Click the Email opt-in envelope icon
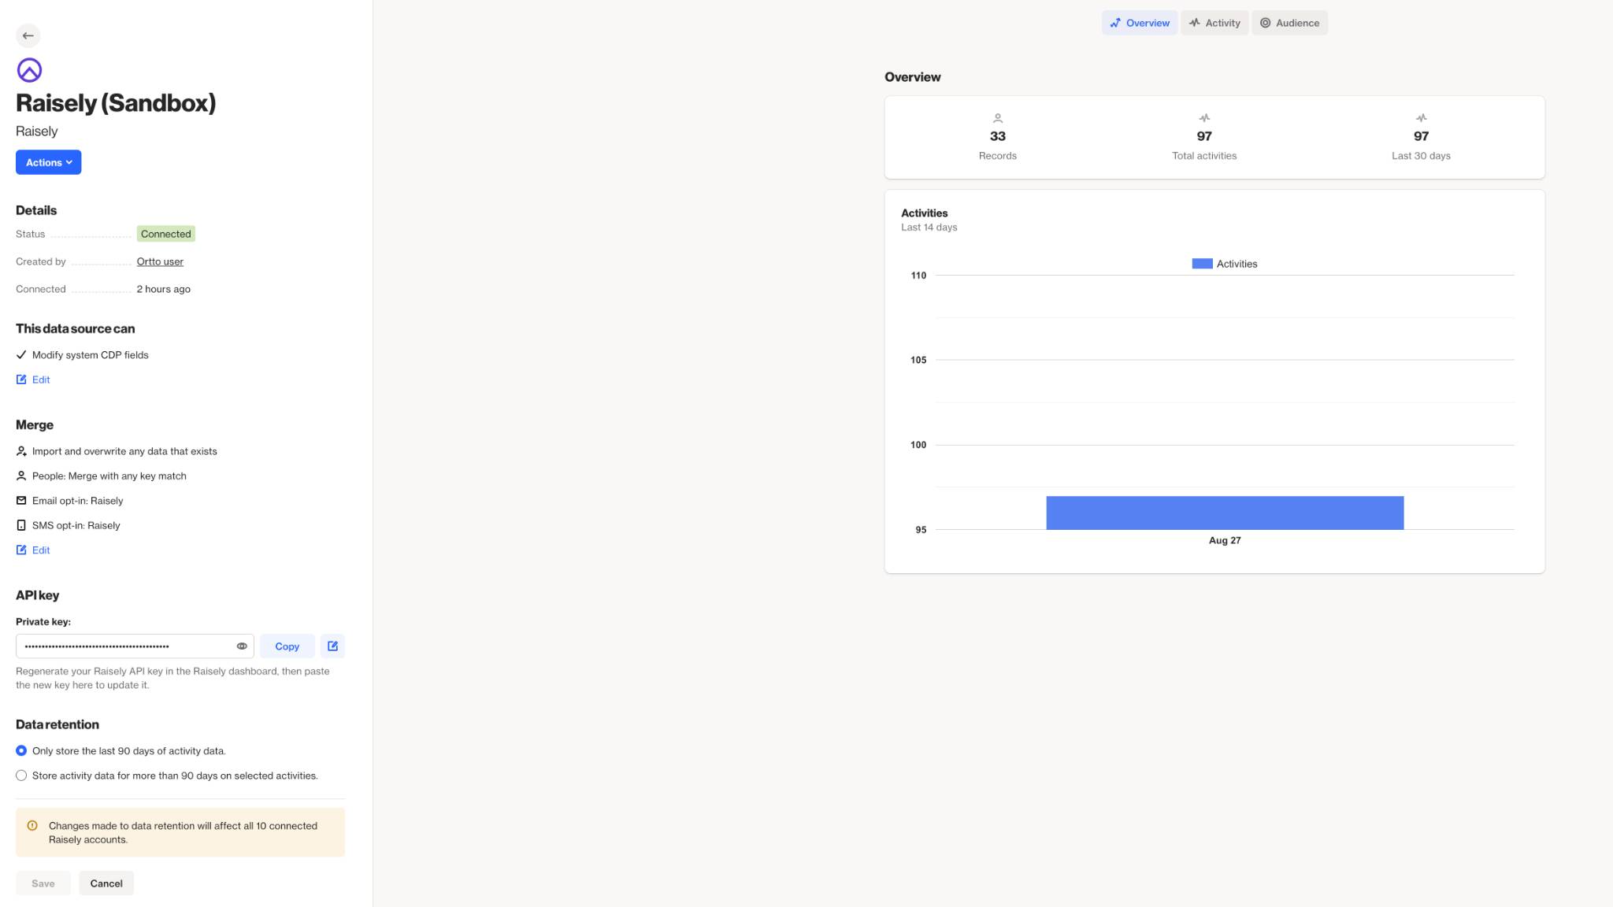Viewport: 1613px width, 907px height. [21, 501]
